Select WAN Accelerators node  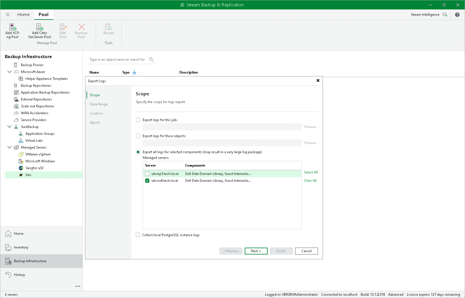(34, 113)
